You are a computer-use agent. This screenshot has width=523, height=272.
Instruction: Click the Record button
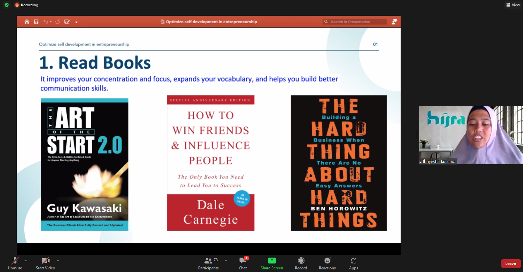(x=301, y=263)
